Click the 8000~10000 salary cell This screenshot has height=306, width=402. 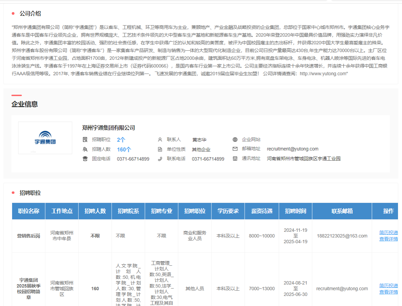(x=262, y=236)
